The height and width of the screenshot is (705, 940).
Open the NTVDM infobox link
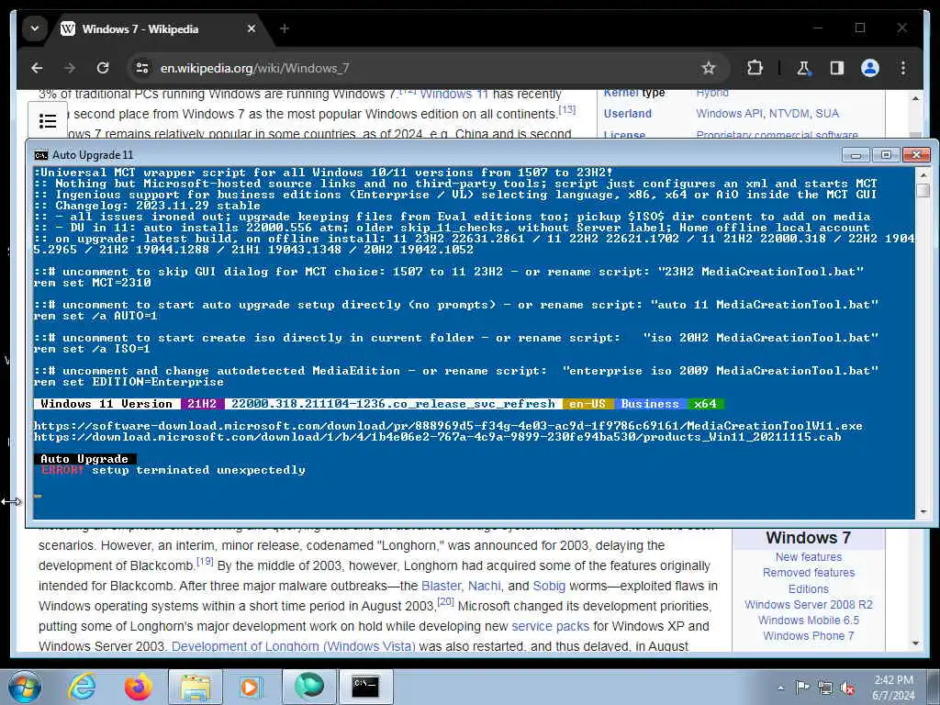(790, 113)
